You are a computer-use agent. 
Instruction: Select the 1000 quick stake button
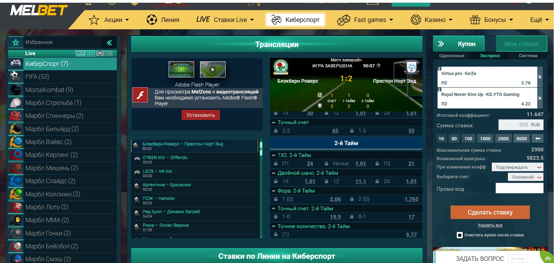coord(485,138)
